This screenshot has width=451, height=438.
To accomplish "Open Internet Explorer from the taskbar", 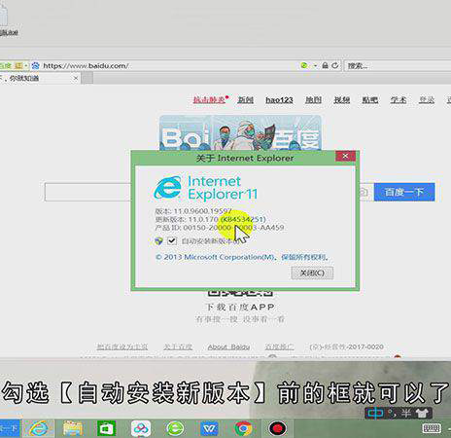I will (x=39, y=429).
